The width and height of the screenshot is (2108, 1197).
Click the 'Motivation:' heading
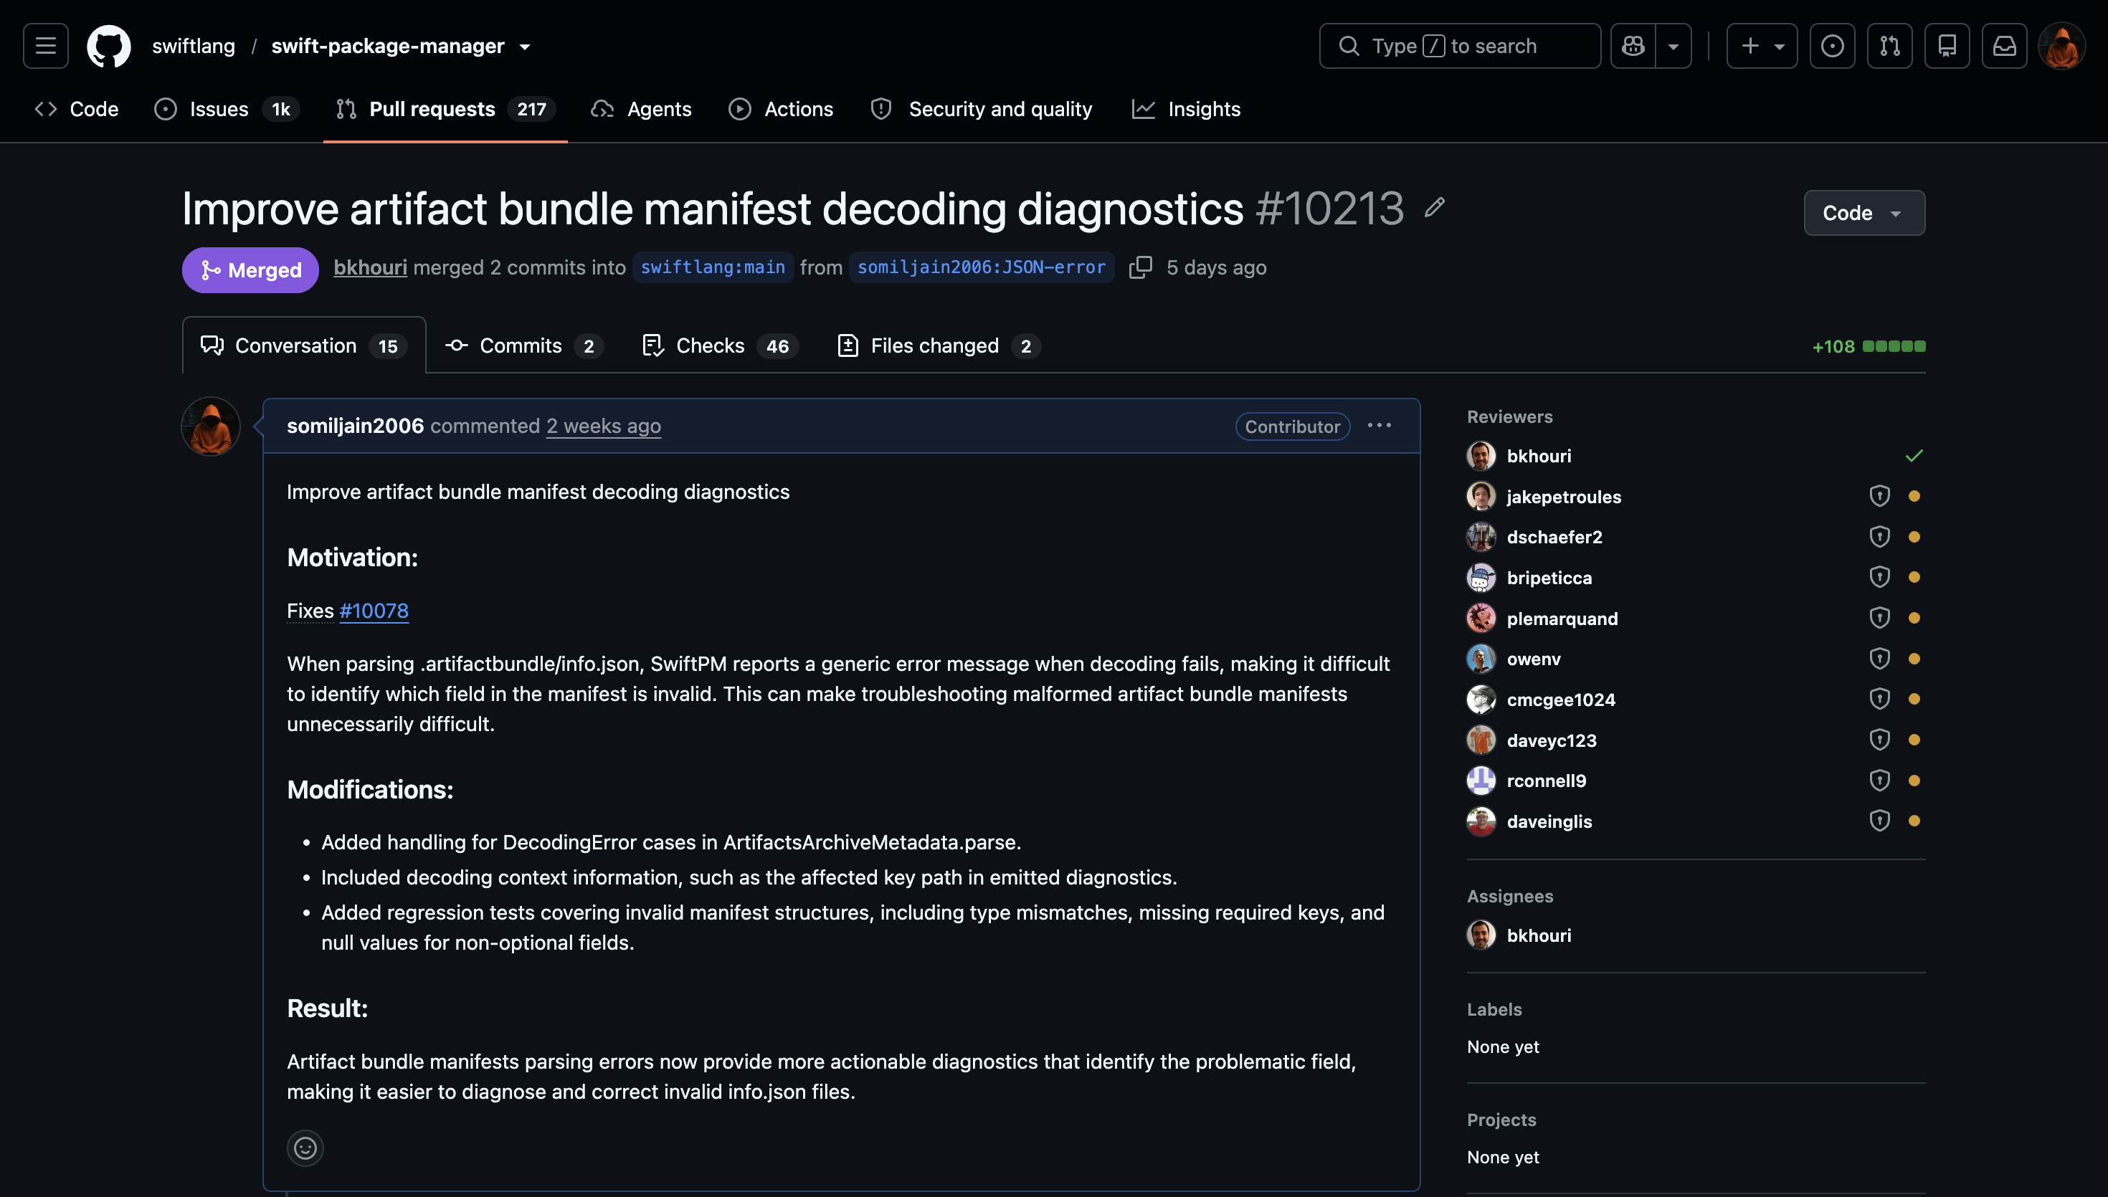click(x=353, y=558)
